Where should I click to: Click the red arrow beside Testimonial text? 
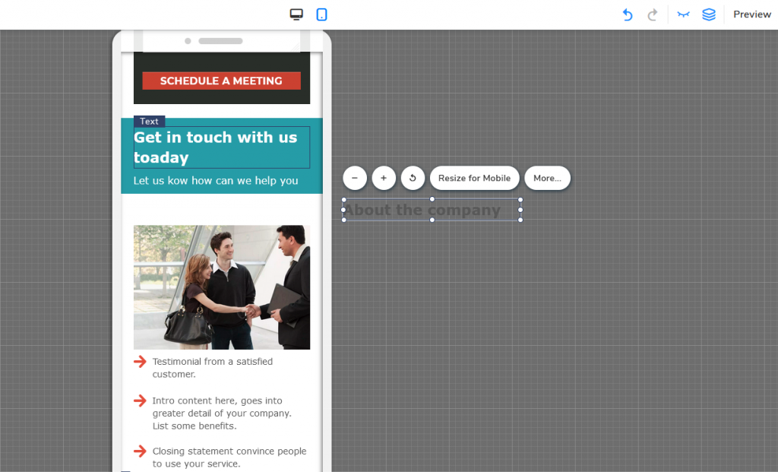(140, 362)
